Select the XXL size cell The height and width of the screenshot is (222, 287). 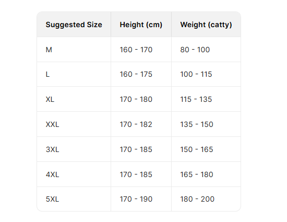click(x=74, y=124)
